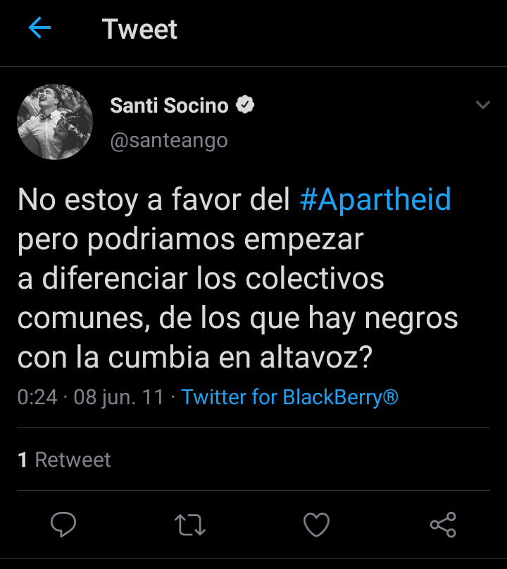Reply to the tweet via speech bubble
Screen dimensions: 507x569
pos(63,525)
